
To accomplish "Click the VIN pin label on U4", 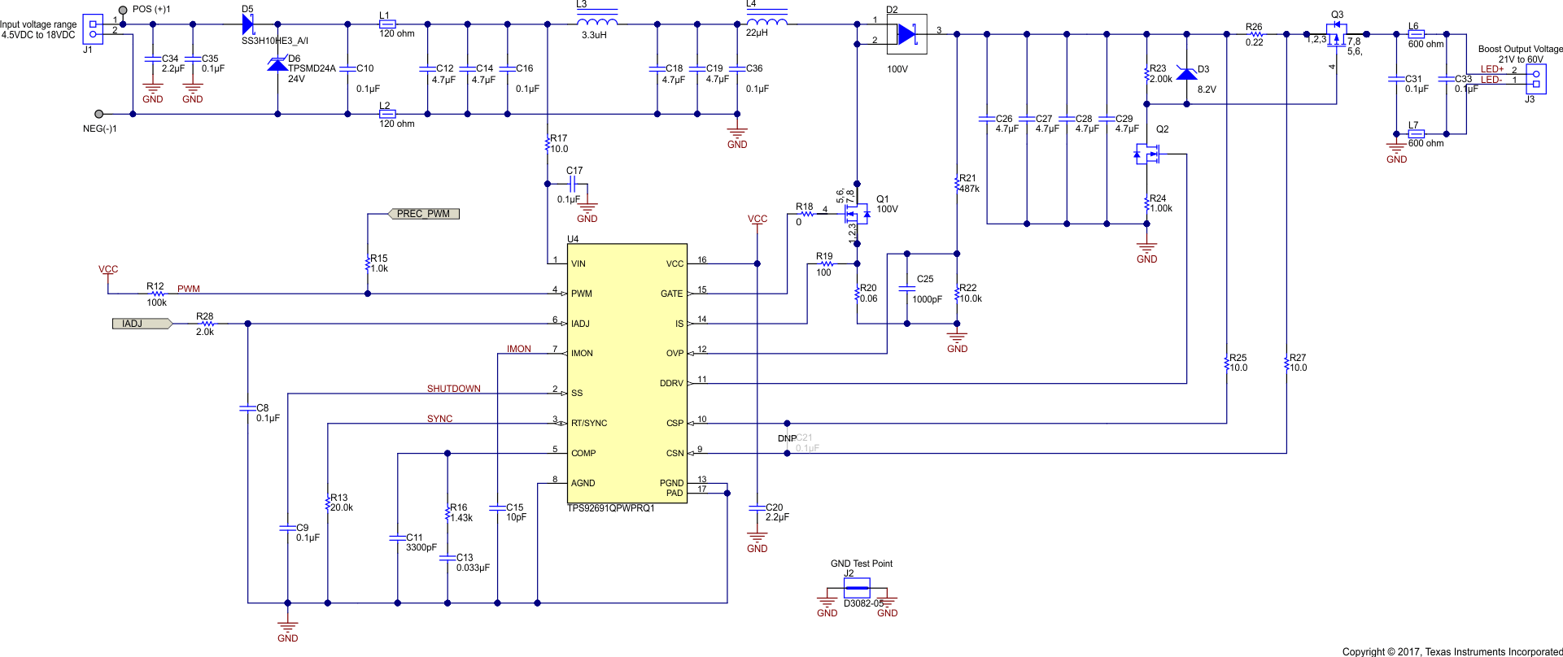I will [578, 263].
